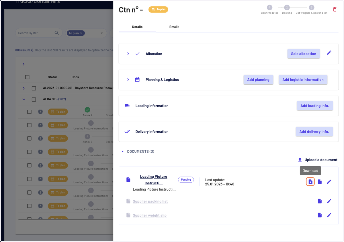Switch to the Details tab
The height and width of the screenshot is (242, 344).
tap(137, 27)
